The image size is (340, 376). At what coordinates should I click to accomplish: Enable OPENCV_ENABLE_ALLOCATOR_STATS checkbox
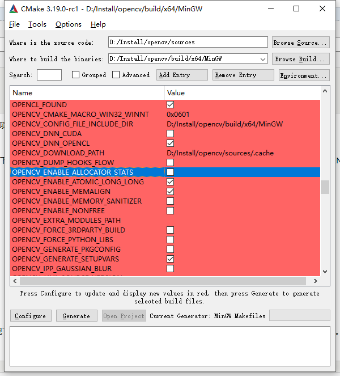[x=171, y=172]
